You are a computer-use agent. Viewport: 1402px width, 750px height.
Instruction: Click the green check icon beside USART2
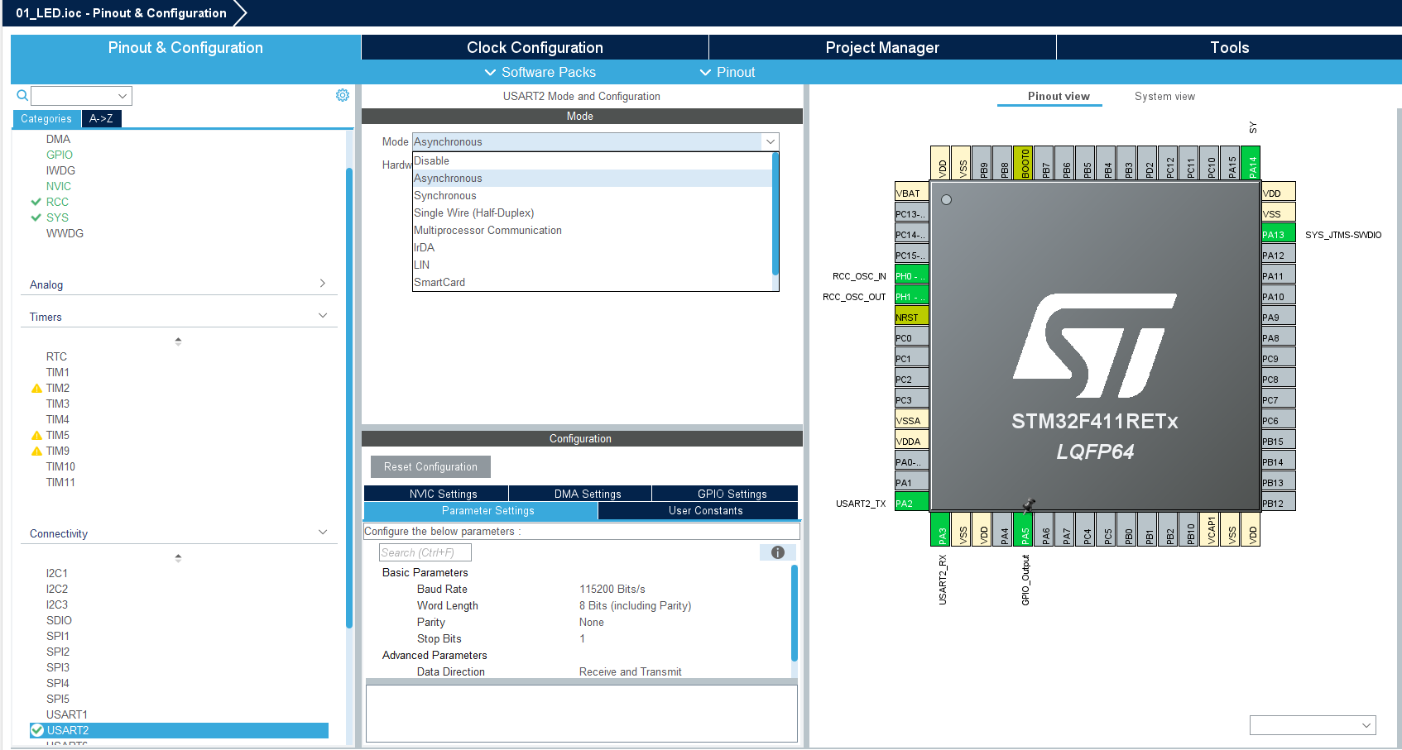tap(37, 730)
